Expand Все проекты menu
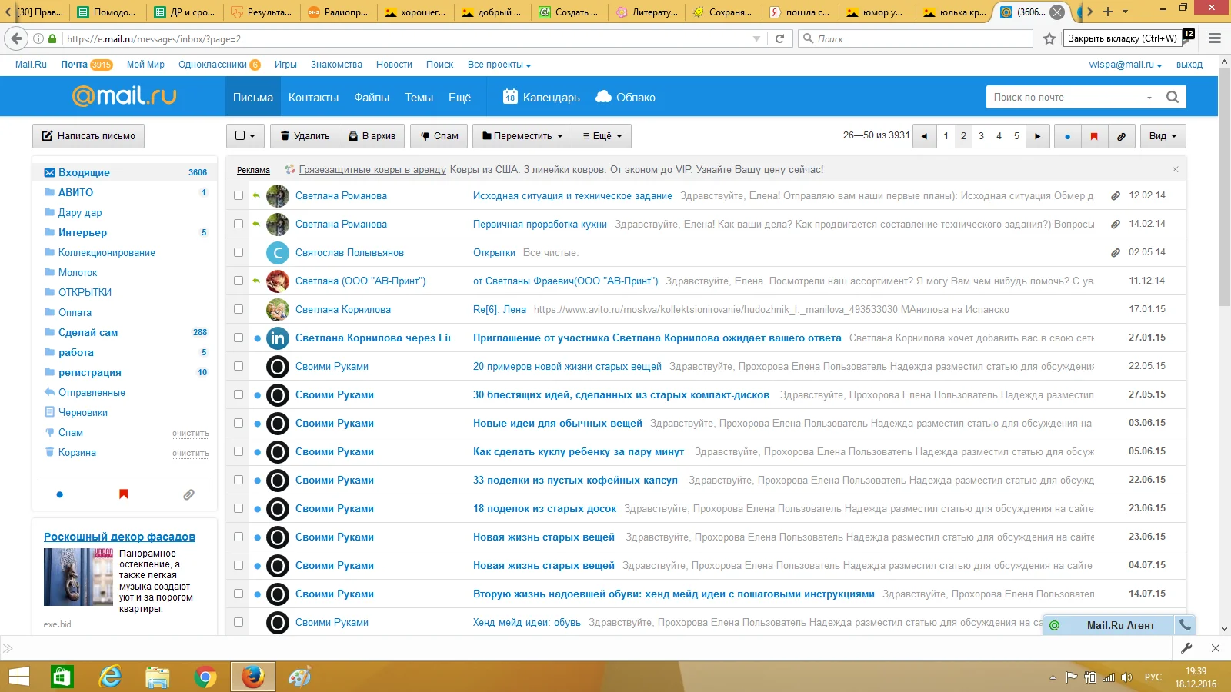The image size is (1231, 692). [499, 65]
